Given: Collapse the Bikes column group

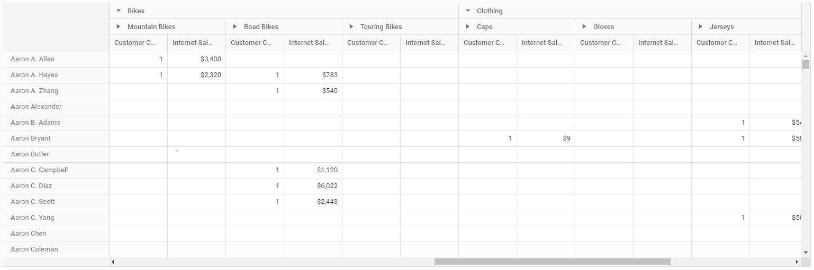Looking at the screenshot, I should point(119,11).
